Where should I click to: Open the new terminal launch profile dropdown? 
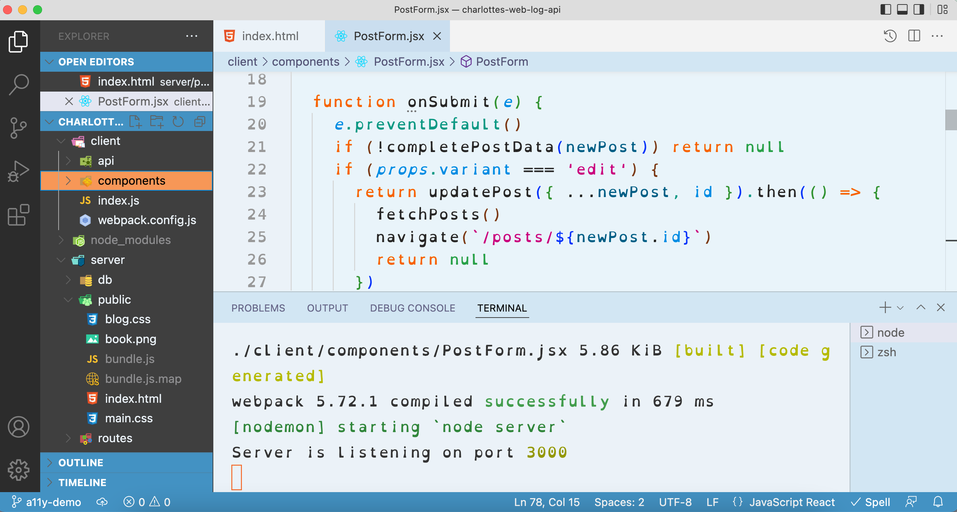click(x=900, y=308)
